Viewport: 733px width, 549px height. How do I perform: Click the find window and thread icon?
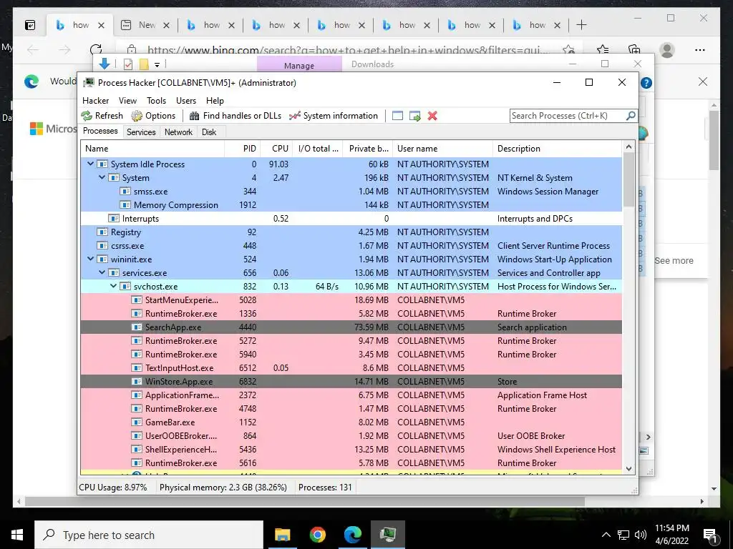414,116
